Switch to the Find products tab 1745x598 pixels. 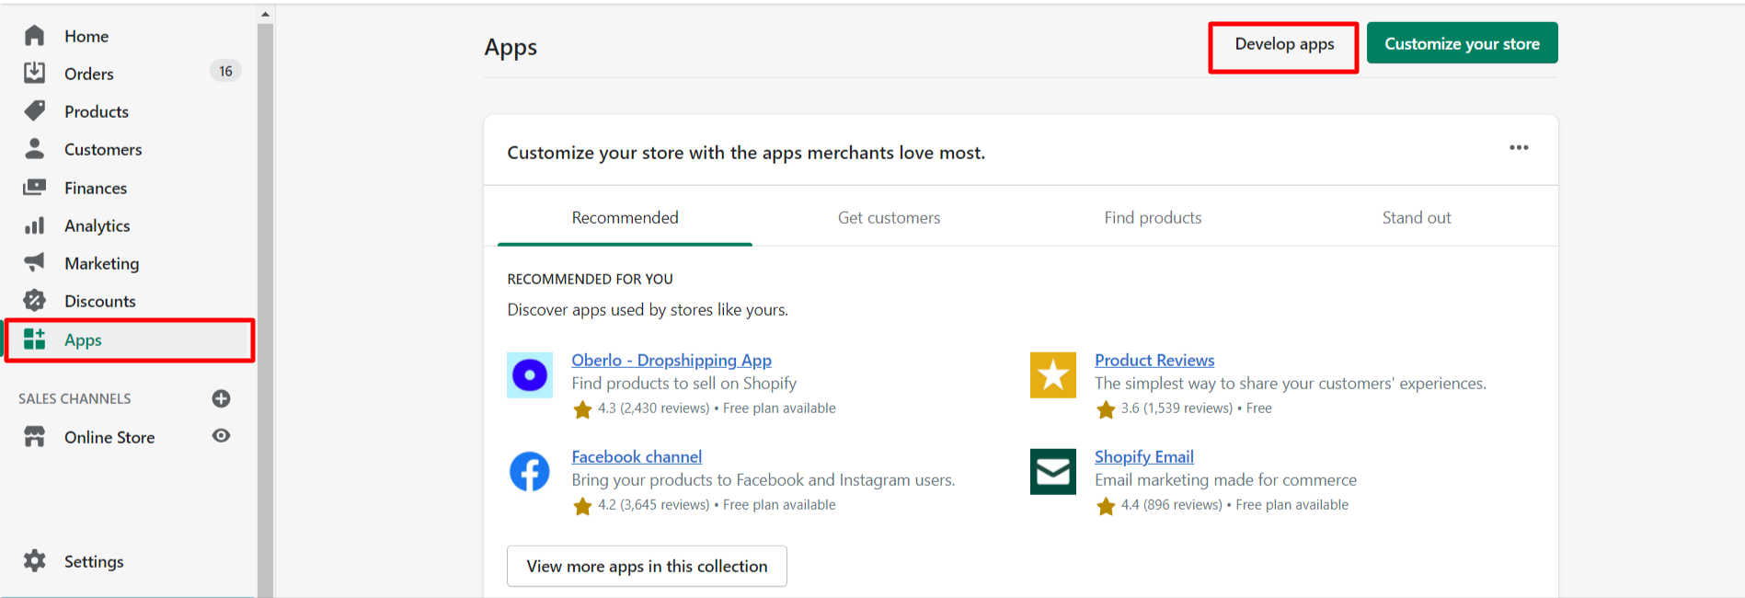coord(1153,217)
